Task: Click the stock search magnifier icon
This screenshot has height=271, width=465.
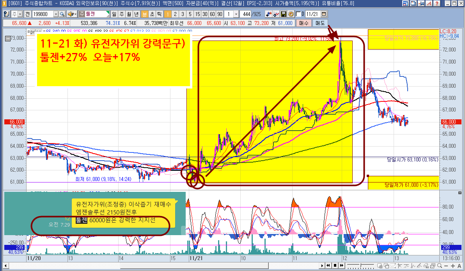Action: (62, 14)
